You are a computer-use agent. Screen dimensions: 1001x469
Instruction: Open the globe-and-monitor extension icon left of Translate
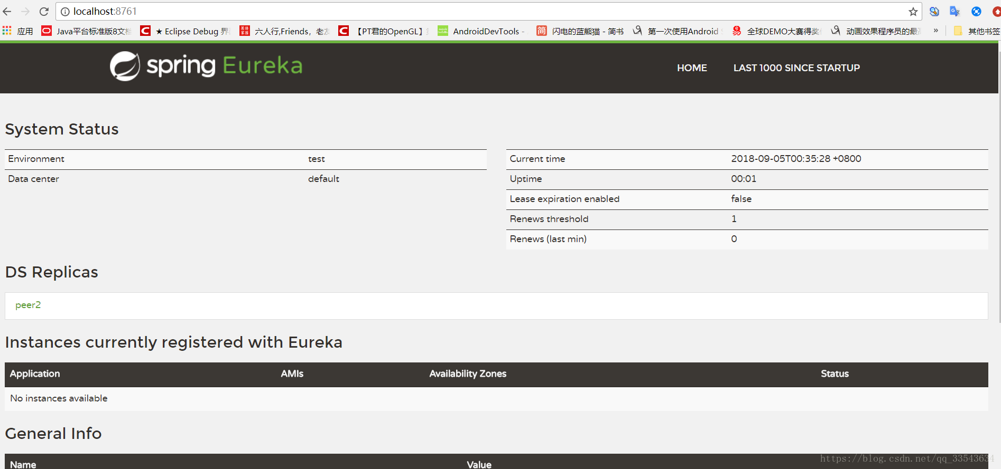click(934, 11)
